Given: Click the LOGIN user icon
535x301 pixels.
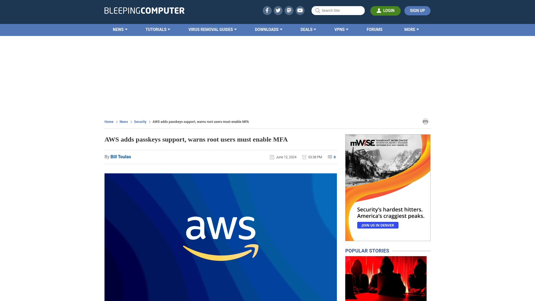Looking at the screenshot, I should tap(378, 10).
